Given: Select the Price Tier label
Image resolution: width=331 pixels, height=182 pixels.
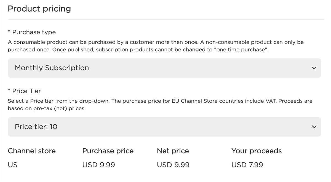Looking at the screenshot, I should tap(25, 91).
